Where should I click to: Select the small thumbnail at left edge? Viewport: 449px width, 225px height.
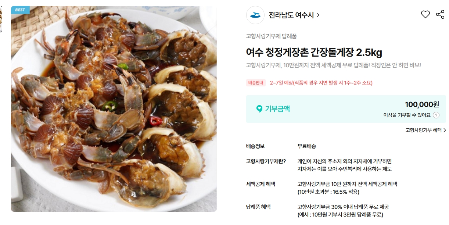coord(1,19)
